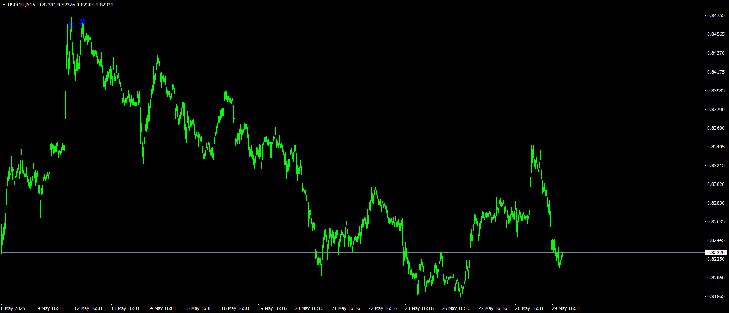The width and height of the screenshot is (729, 313).
Task: Click the 0.83405 price scale label
Action: click(x=716, y=147)
